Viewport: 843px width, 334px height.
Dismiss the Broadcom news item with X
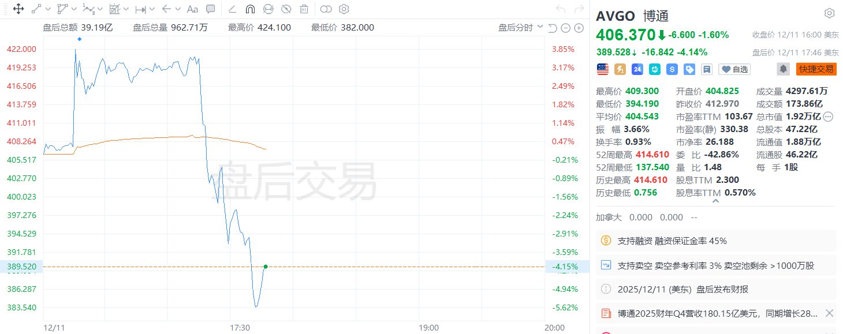click(829, 313)
